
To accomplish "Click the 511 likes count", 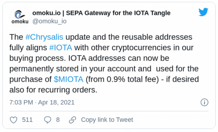I will (x=27, y=120).
